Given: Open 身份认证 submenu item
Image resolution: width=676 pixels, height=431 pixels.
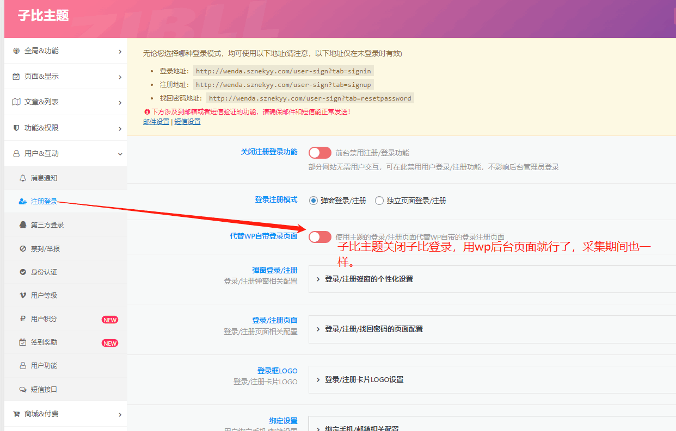Looking at the screenshot, I should [x=65, y=272].
